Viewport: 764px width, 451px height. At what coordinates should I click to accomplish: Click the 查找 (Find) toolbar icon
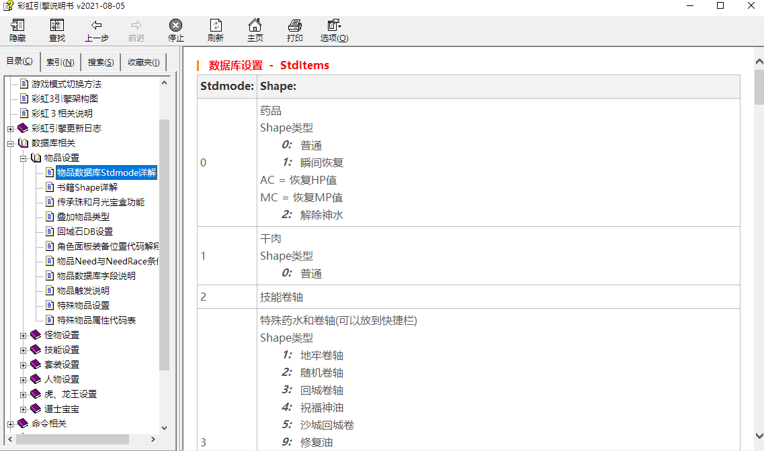(x=57, y=26)
